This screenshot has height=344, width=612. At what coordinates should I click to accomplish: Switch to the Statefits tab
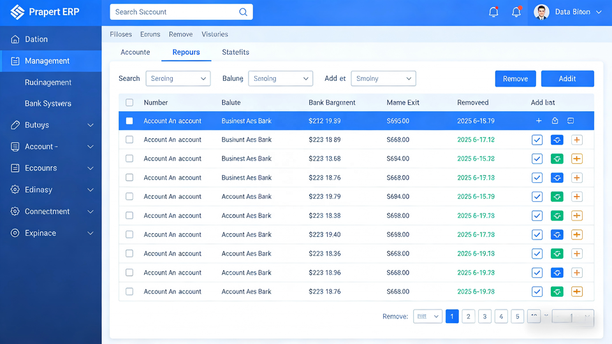[235, 52]
